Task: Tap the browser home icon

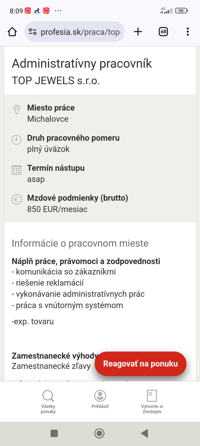Action: (12, 32)
